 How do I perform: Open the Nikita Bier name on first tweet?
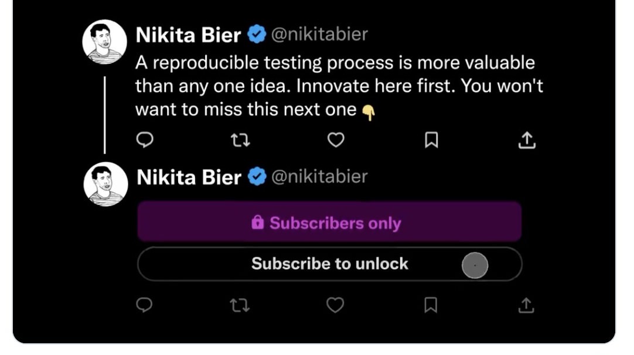point(188,35)
